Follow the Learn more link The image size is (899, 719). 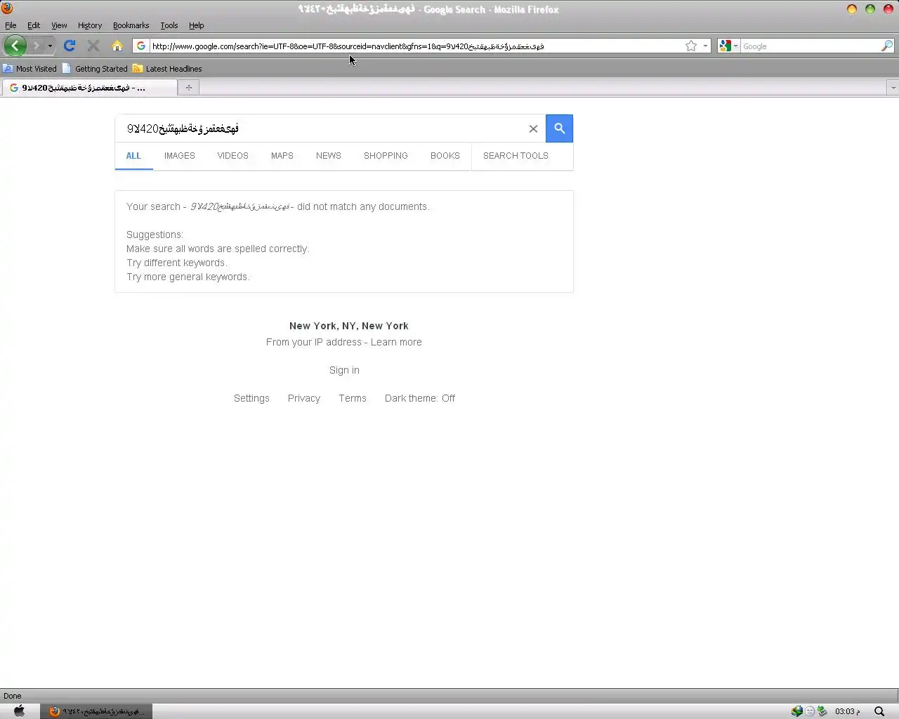[396, 342]
